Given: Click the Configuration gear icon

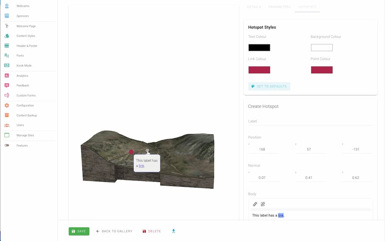Looking at the screenshot, I should tap(7, 105).
